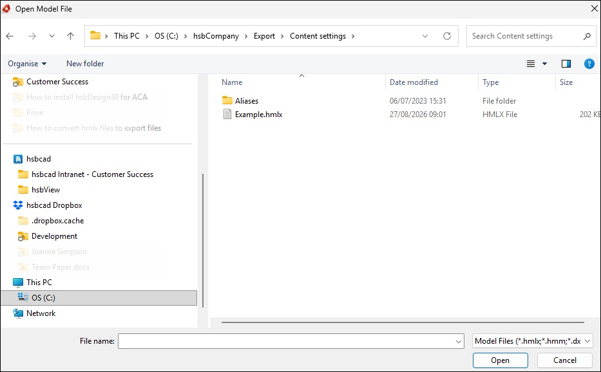Toggle the preview pane
Screen dimensions: 601x372
point(566,64)
